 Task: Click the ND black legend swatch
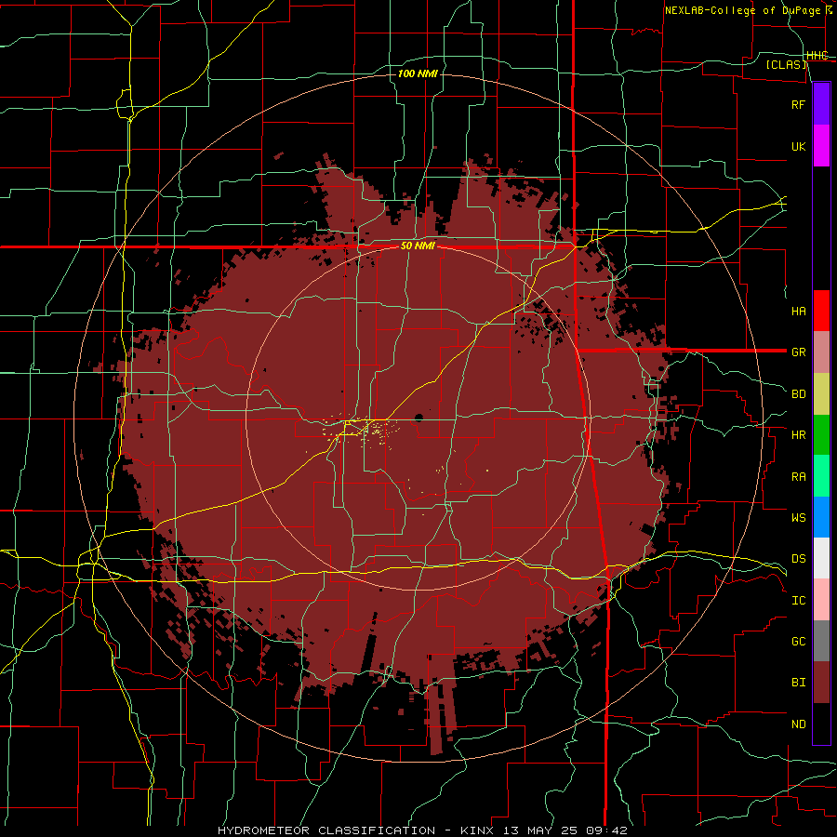(x=821, y=724)
